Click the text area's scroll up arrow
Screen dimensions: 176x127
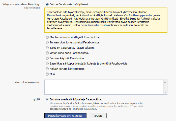pos(165,82)
